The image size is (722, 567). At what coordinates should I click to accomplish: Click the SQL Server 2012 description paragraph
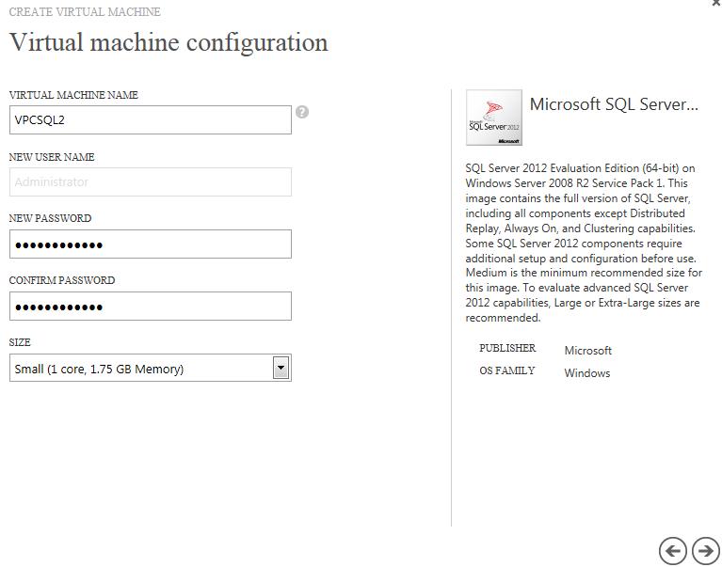click(x=584, y=243)
